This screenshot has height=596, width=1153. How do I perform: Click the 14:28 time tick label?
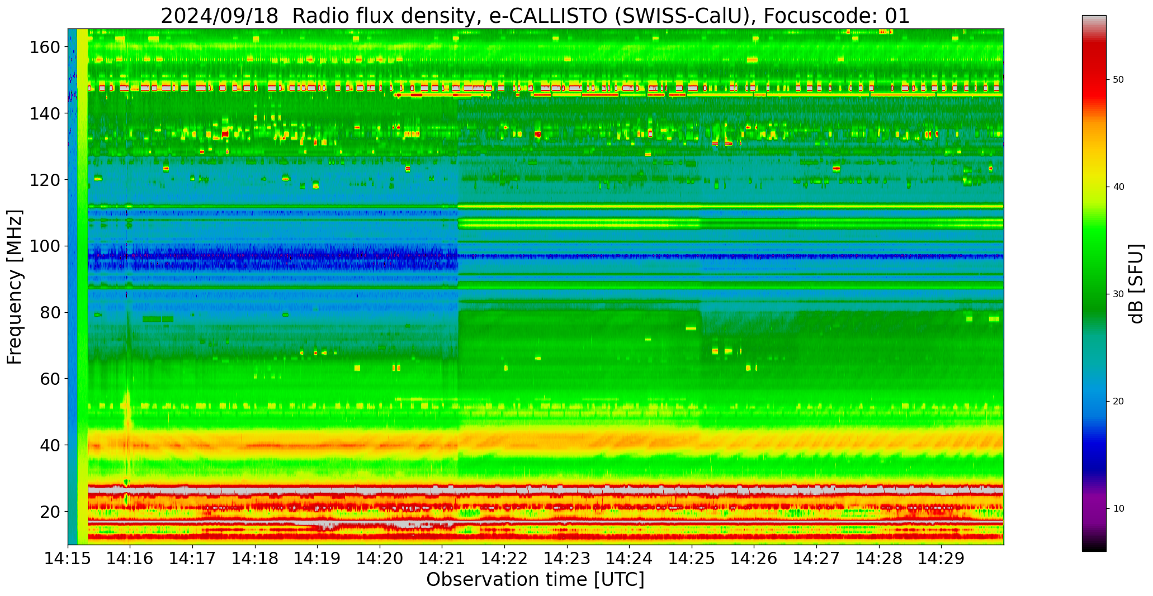pyautogui.click(x=878, y=559)
